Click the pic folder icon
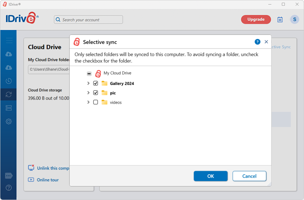The height and width of the screenshot is (200, 304). coord(104,93)
